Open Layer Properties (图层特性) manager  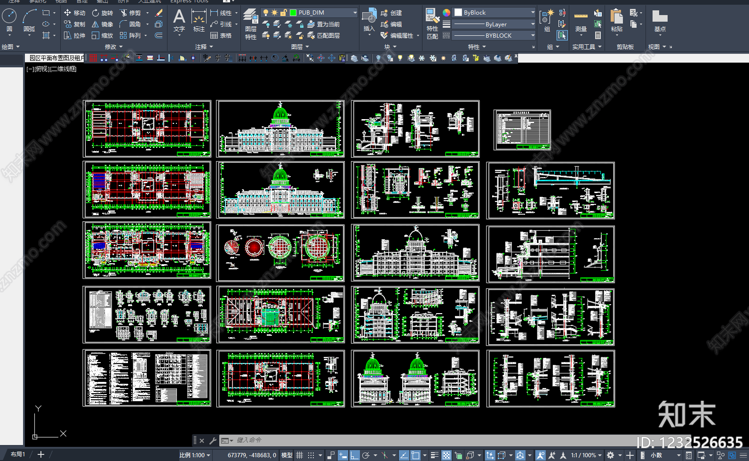pos(251,24)
